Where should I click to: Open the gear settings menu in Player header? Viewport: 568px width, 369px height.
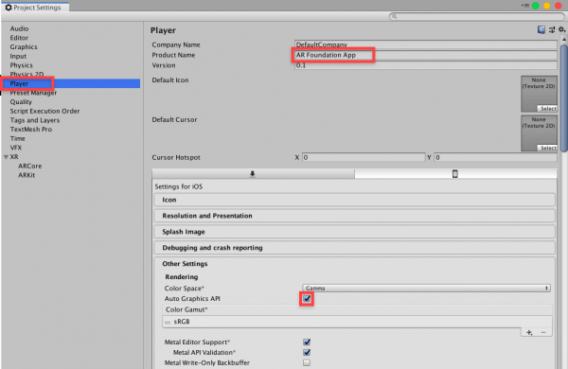pos(561,29)
